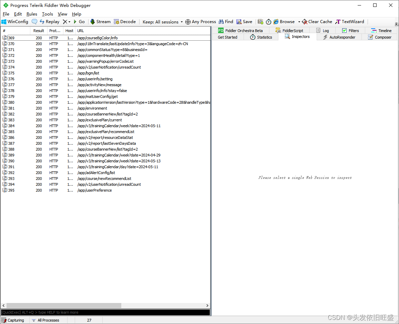This screenshot has height=324, width=399.
Task: Click the Remove sessions X icon
Action: (65, 22)
